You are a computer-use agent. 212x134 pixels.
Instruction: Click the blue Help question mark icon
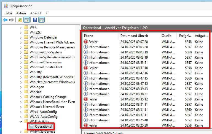coord(35,20)
